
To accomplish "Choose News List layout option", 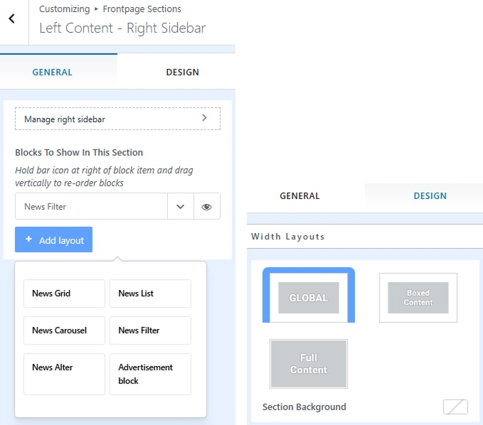I will point(150,294).
